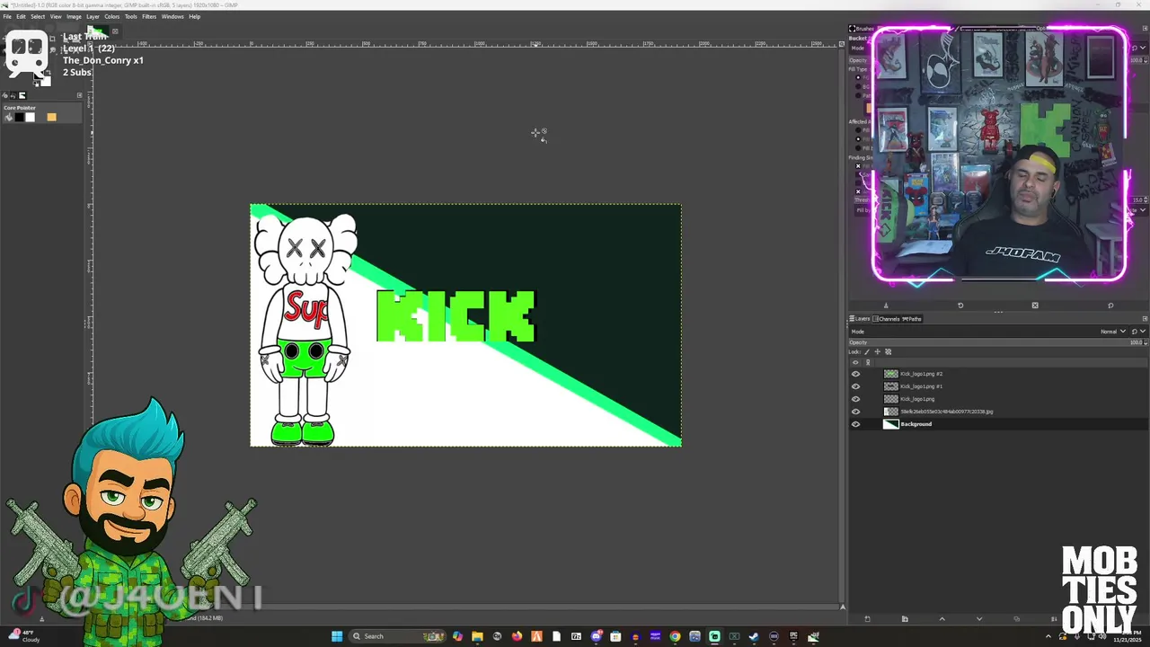Hide the .jpg image layer
This screenshot has height=647, width=1150.
[x=855, y=412]
